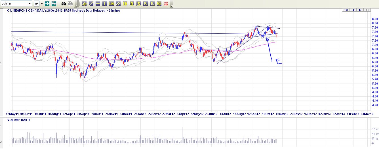Select the horizontal line drawing tool

pyautogui.click(x=98, y=4)
